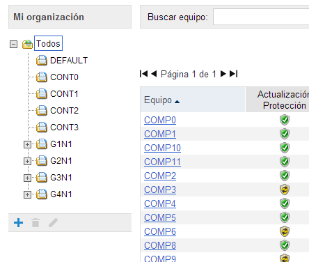Open the COMP3 computer link

tap(160, 190)
